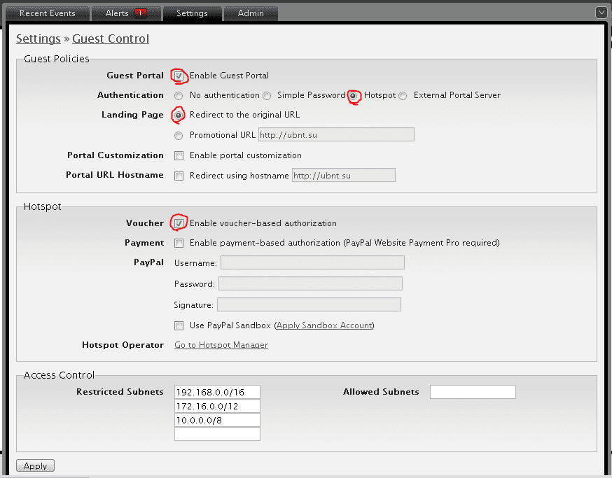Open Apply Sandbox Account link
This screenshot has width=612, height=478.
click(324, 325)
